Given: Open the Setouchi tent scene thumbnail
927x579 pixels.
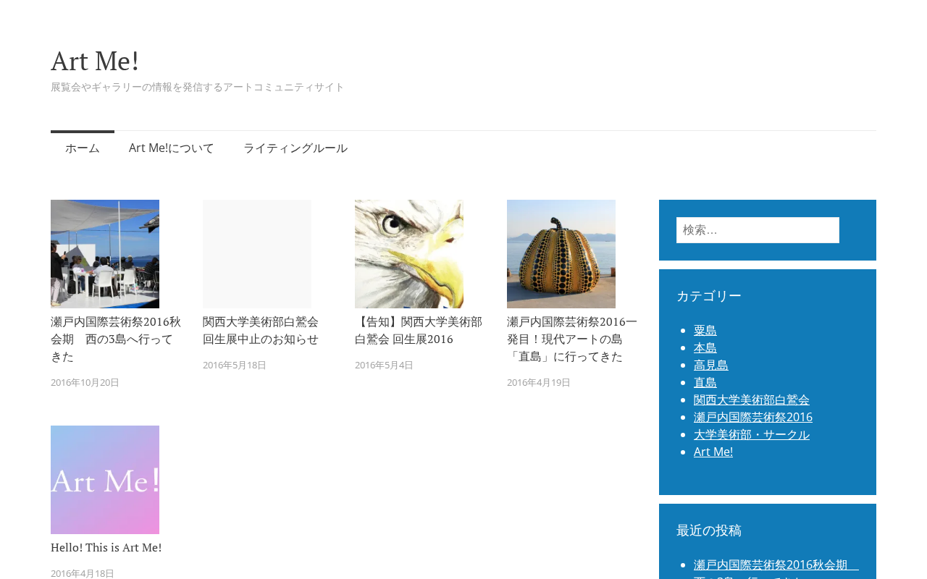Looking at the screenshot, I should click(x=105, y=254).
